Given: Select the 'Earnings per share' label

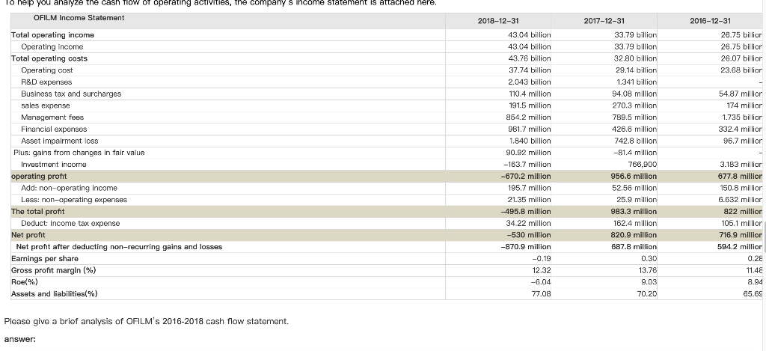Looking at the screenshot, I should click(44, 259).
